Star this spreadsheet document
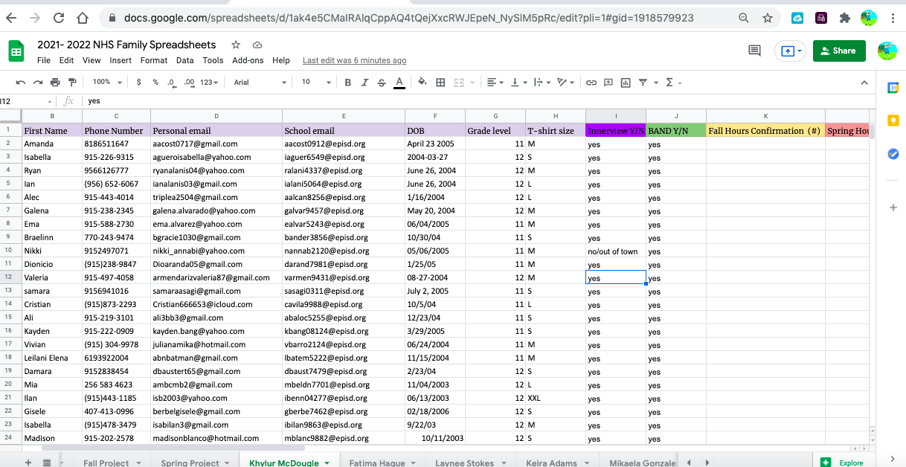Image resolution: width=906 pixels, height=467 pixels. tap(236, 45)
